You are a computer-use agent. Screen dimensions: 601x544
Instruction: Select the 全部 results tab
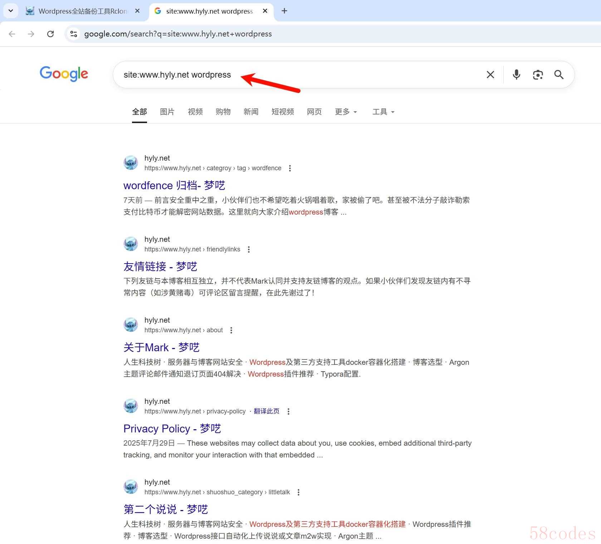tap(140, 112)
